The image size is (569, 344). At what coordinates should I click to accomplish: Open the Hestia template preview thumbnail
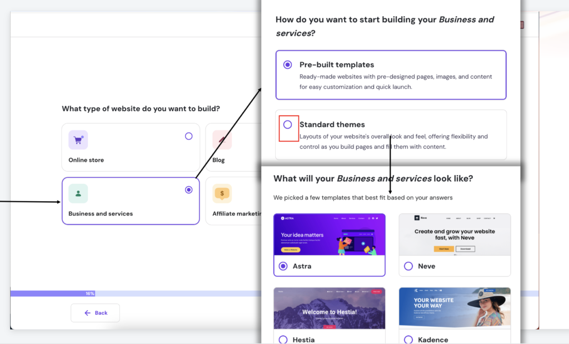click(x=329, y=308)
